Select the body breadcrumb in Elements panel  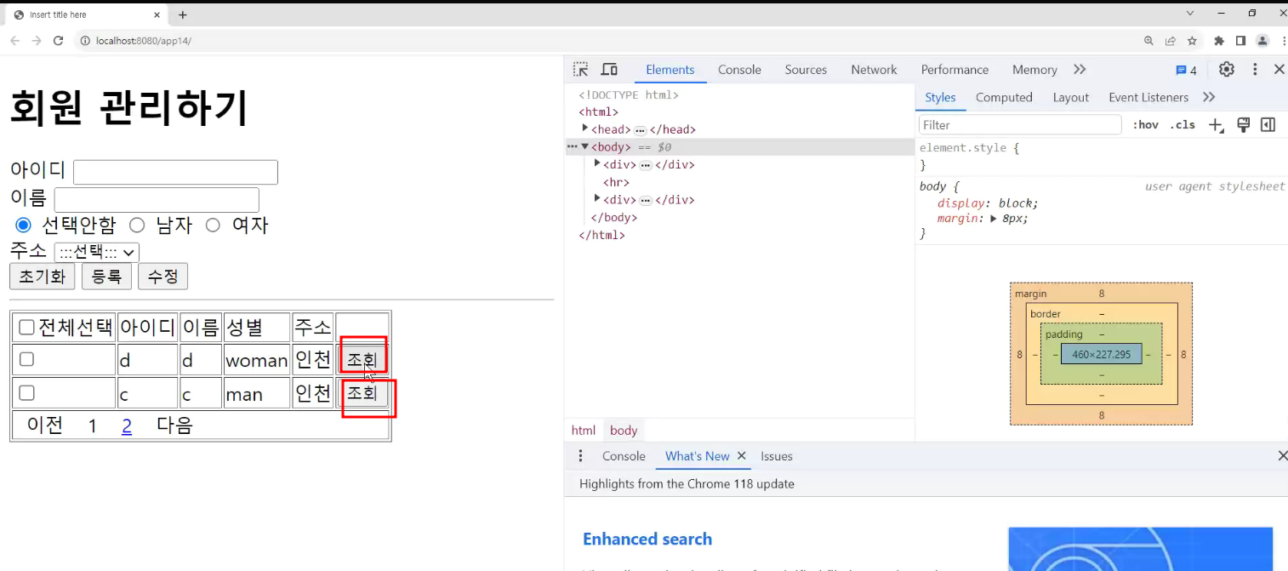624,431
